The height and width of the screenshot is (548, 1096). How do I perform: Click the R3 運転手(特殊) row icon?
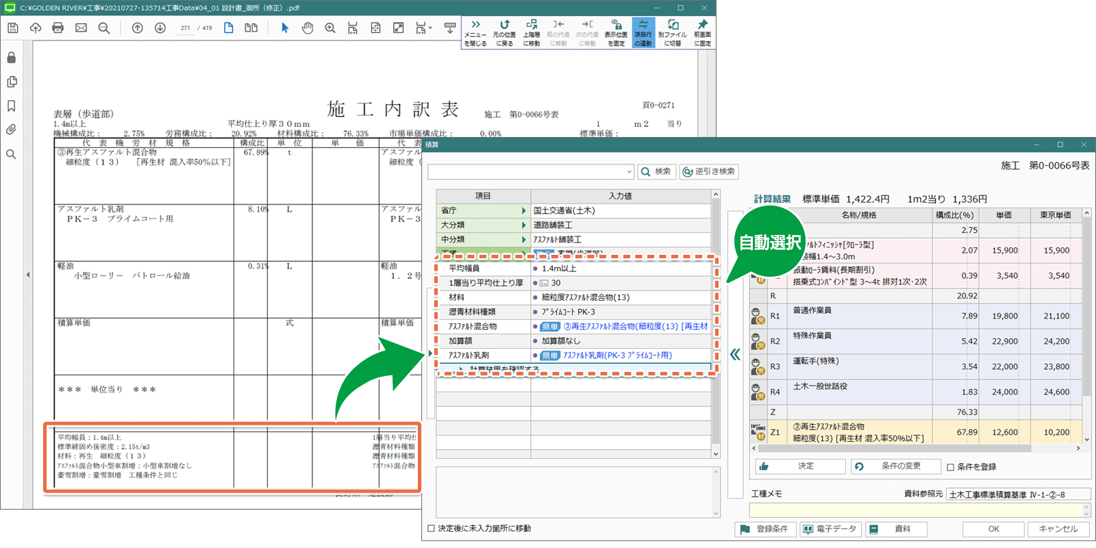click(758, 366)
